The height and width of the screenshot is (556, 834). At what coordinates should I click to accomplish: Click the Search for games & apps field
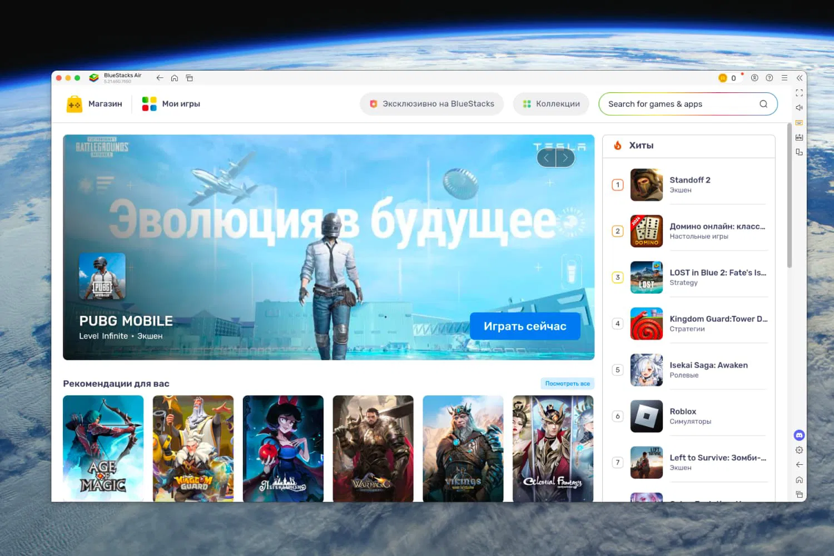tap(688, 104)
